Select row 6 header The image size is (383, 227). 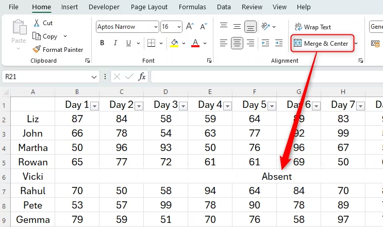click(5, 177)
